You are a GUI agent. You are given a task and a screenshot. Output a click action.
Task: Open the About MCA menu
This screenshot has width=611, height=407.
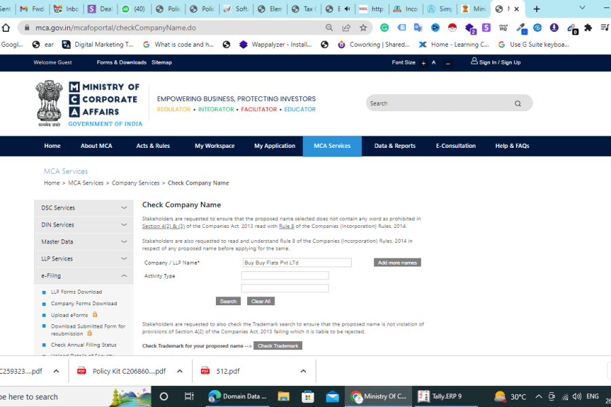pyautogui.click(x=96, y=146)
